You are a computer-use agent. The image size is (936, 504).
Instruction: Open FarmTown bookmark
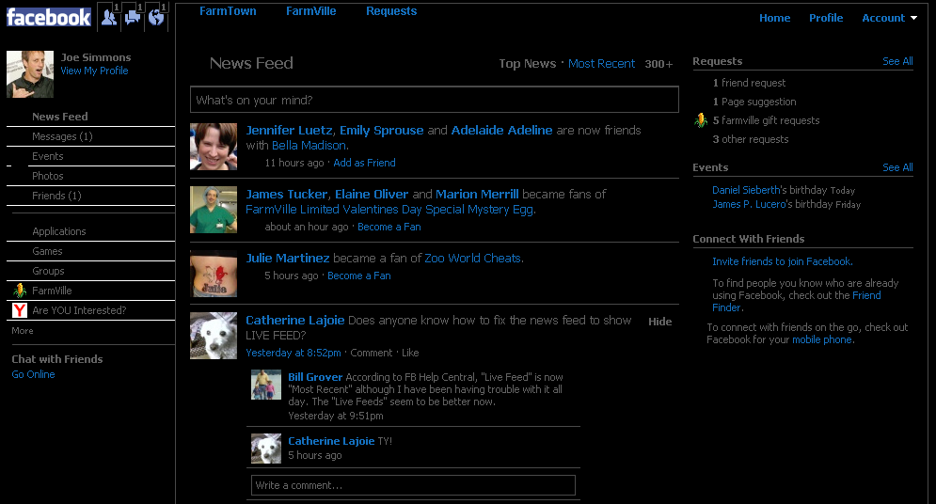(228, 10)
